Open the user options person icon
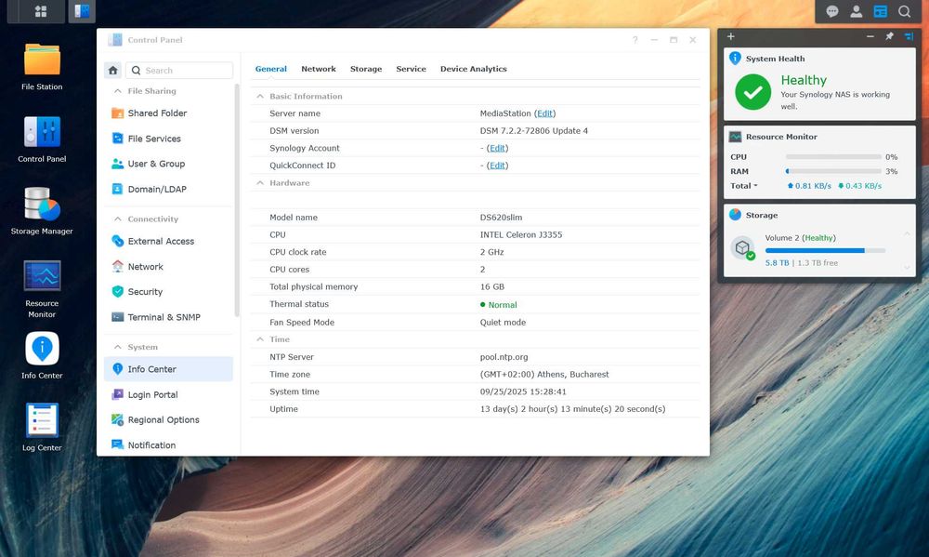Screen dimensions: 929x557 [857, 11]
